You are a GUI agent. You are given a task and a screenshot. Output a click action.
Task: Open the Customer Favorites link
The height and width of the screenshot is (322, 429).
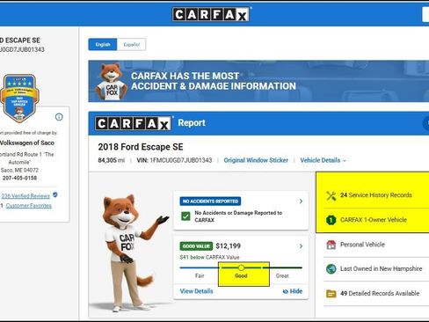pos(28,206)
